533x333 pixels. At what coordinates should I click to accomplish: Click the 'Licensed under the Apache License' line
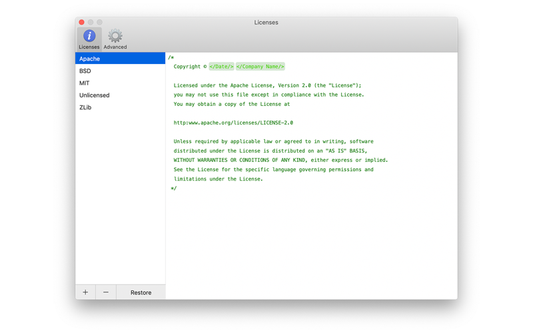coord(268,85)
